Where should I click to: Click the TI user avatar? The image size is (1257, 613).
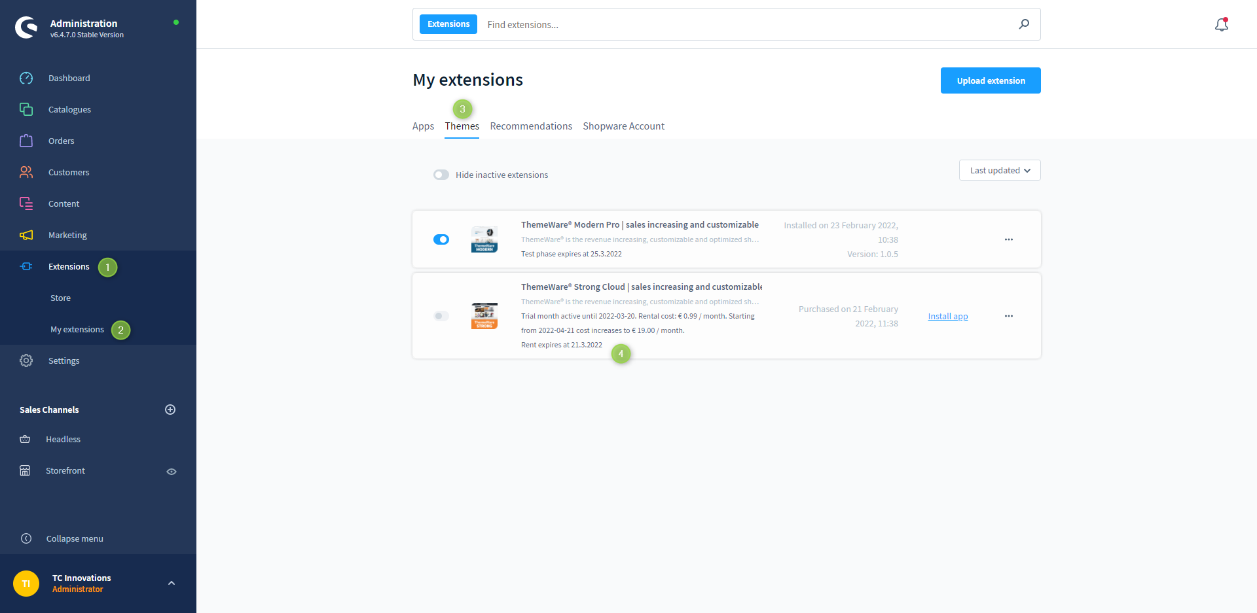tap(26, 584)
